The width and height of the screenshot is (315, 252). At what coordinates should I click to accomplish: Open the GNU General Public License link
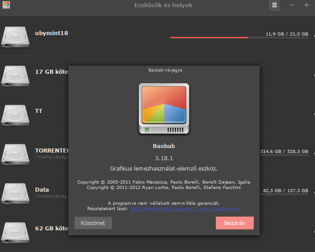185,208
